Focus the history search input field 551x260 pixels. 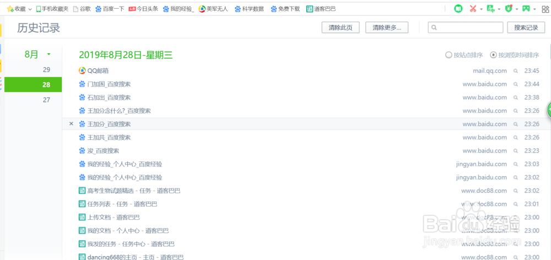(465, 28)
